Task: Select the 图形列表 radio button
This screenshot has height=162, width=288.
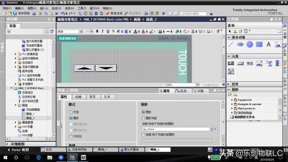Action: pos(144,118)
